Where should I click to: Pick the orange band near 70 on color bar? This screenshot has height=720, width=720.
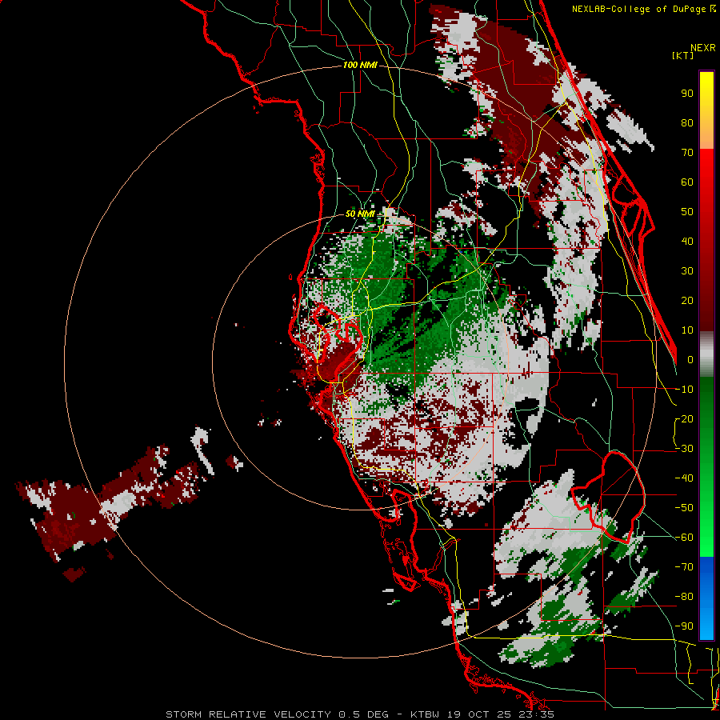coord(706,138)
